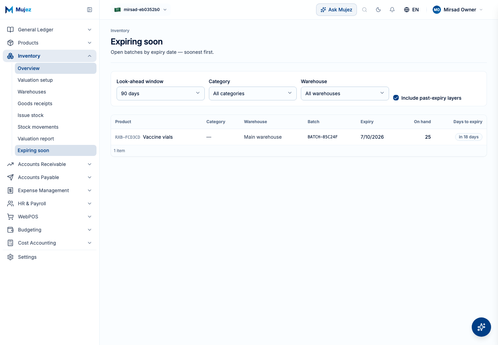Open the Warehouses page
Viewport: 498px width, 345px height.
(56, 92)
